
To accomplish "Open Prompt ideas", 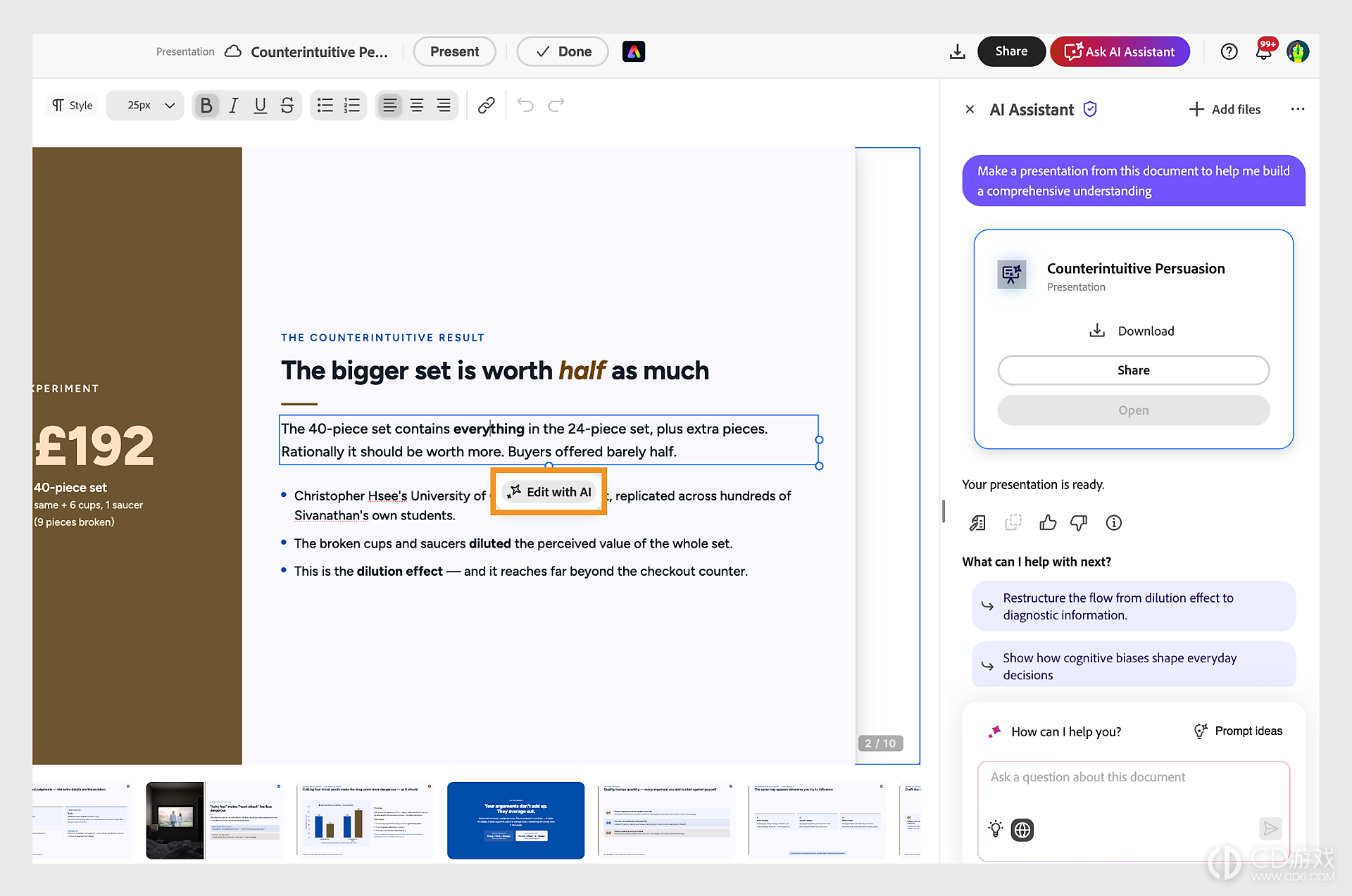I will (x=1238, y=731).
